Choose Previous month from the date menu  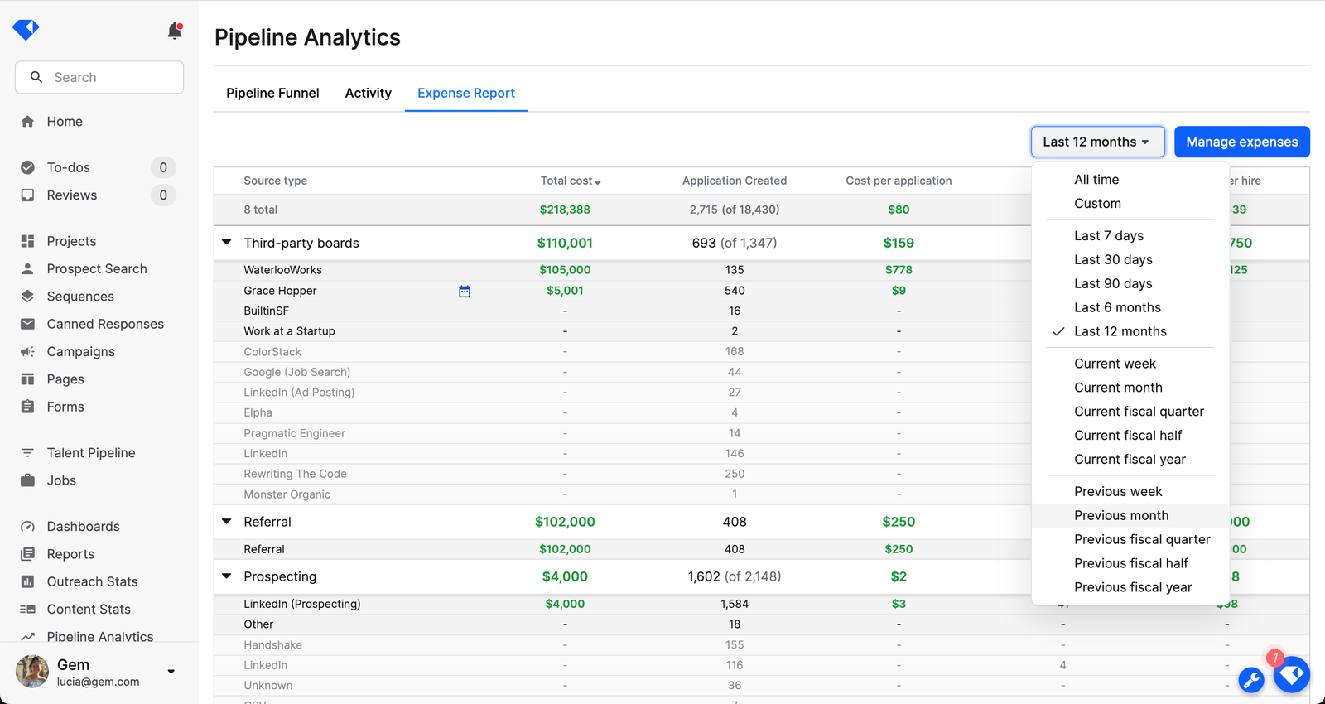1121,515
